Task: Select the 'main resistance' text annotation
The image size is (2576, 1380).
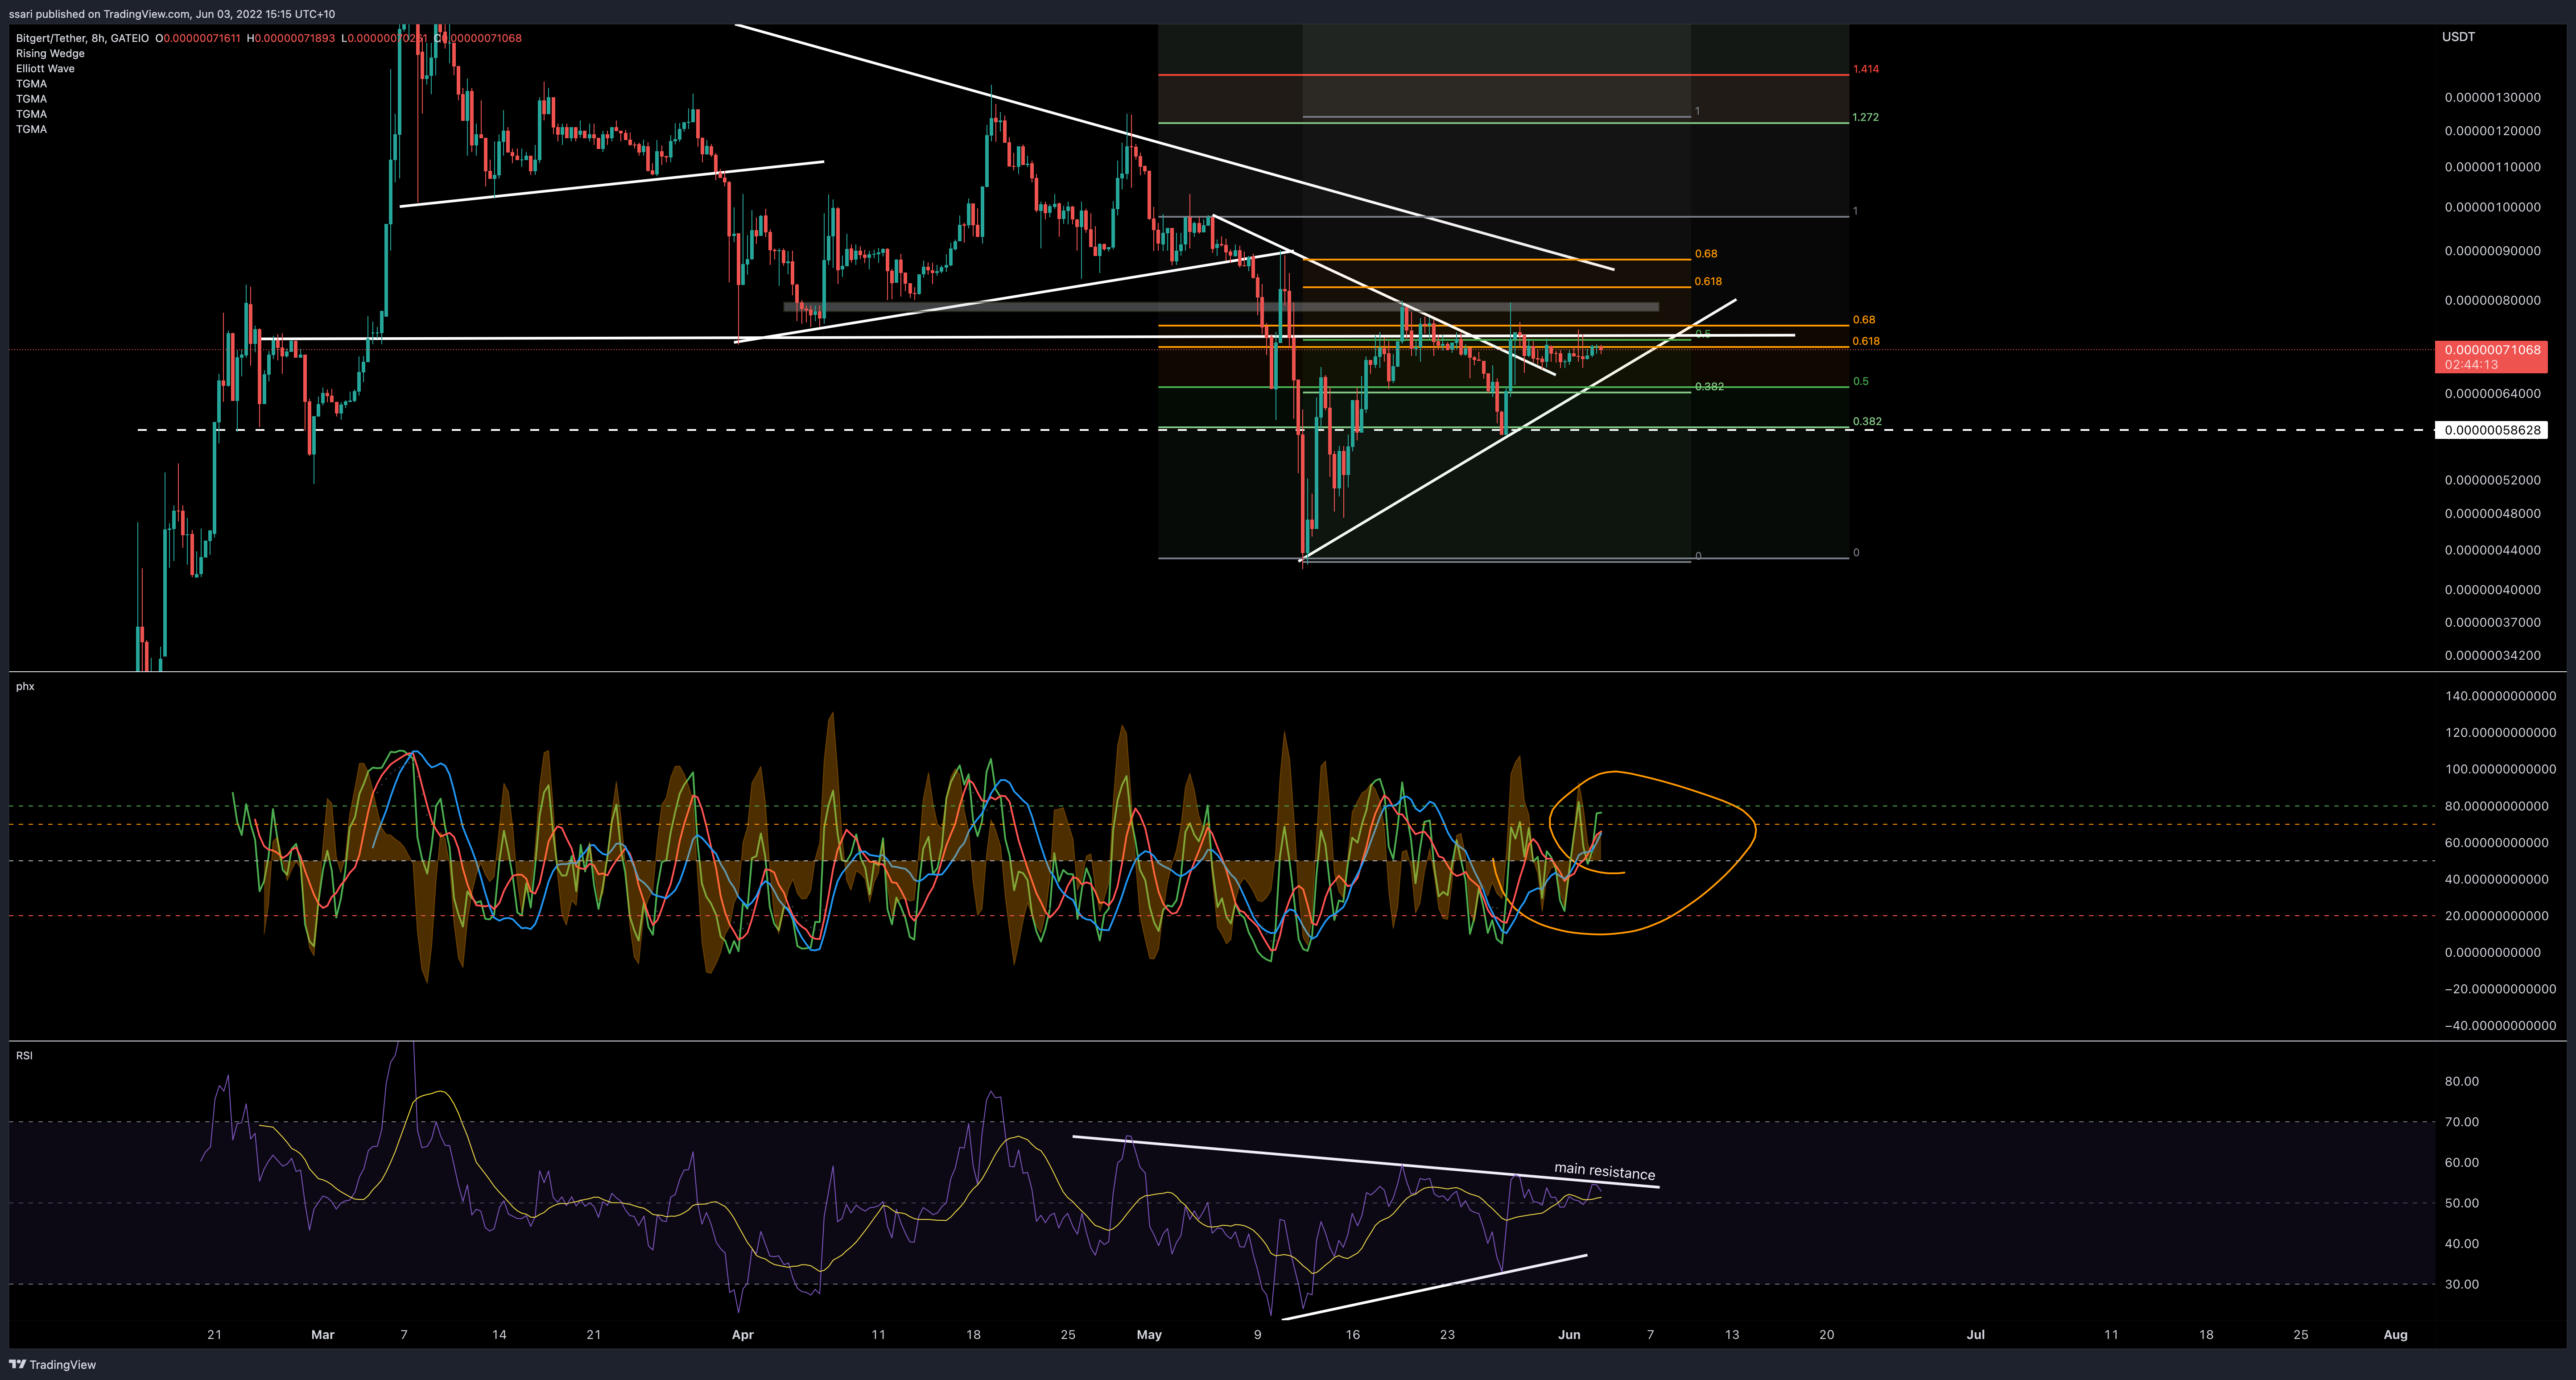Action: [1604, 1171]
